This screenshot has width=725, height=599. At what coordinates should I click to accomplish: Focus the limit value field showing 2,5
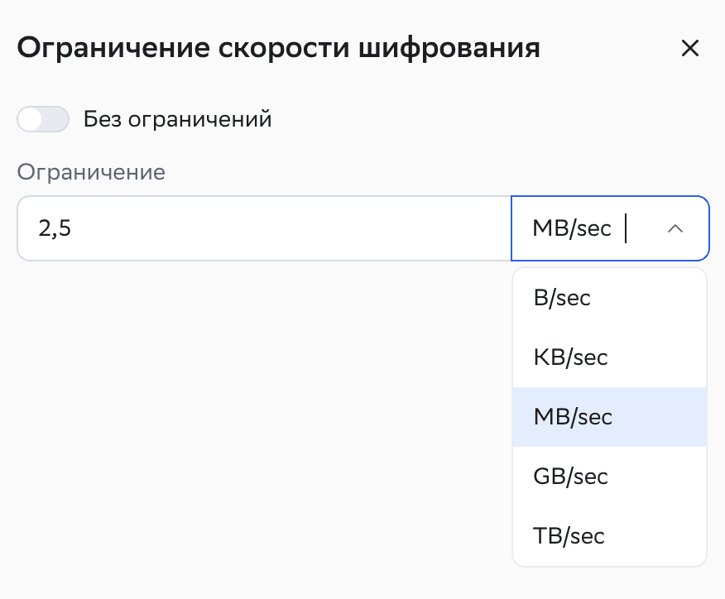[263, 228]
